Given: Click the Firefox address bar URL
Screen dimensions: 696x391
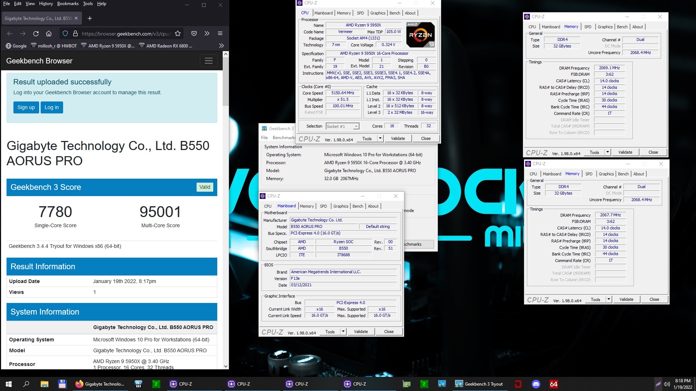Looking at the screenshot, I should pos(126,34).
